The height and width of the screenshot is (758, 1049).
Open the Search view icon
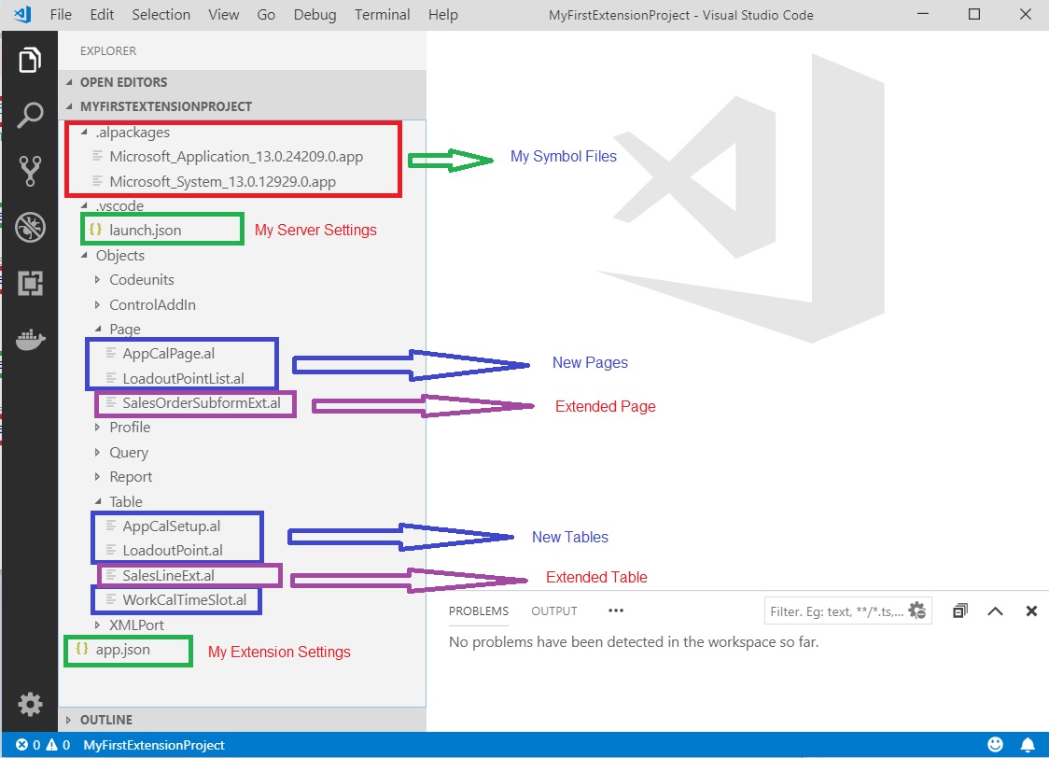(x=30, y=115)
